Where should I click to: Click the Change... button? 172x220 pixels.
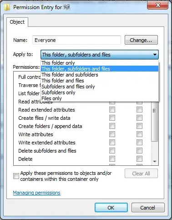coord(141,40)
